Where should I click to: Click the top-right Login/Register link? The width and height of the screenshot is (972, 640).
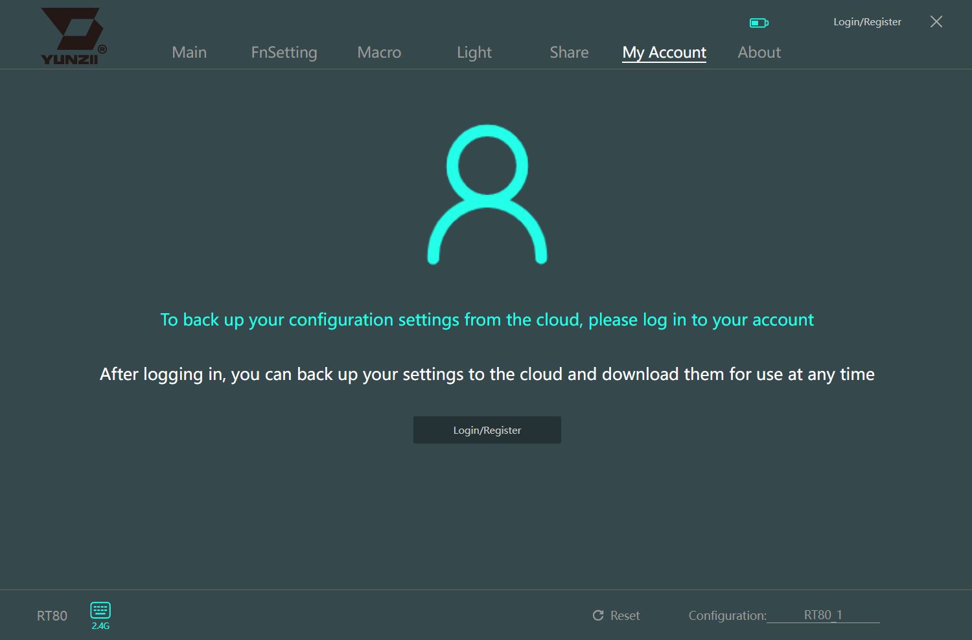click(867, 22)
